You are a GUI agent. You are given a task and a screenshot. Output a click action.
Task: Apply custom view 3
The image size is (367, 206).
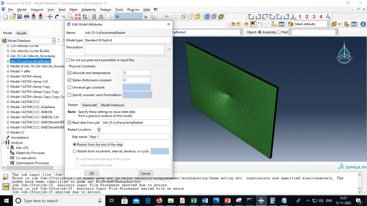(314, 16)
